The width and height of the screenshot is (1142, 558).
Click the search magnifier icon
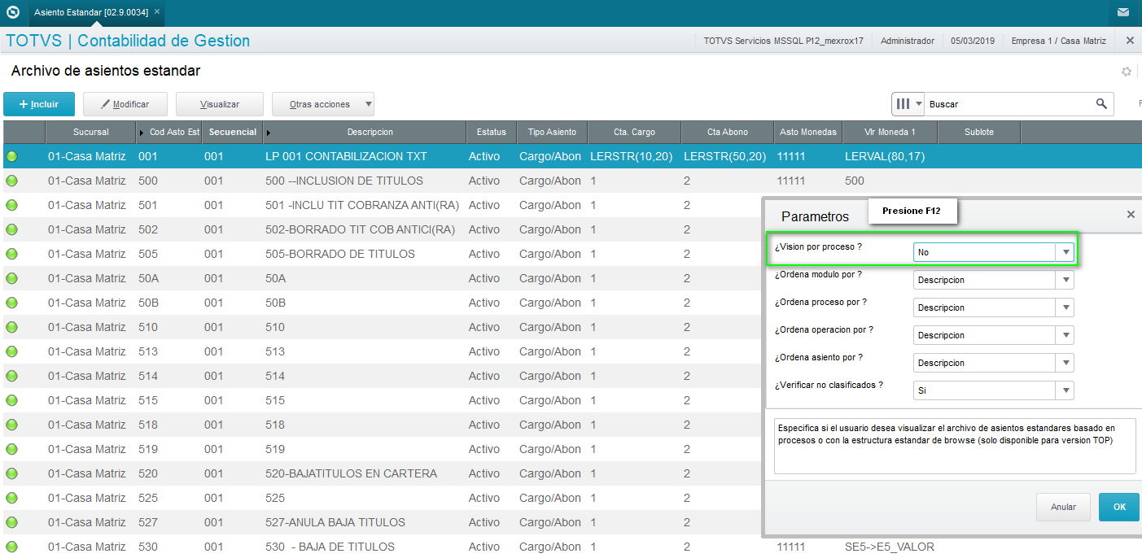click(1101, 103)
